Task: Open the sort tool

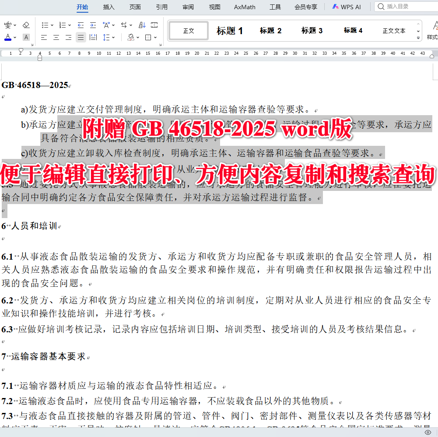Action: (142, 25)
